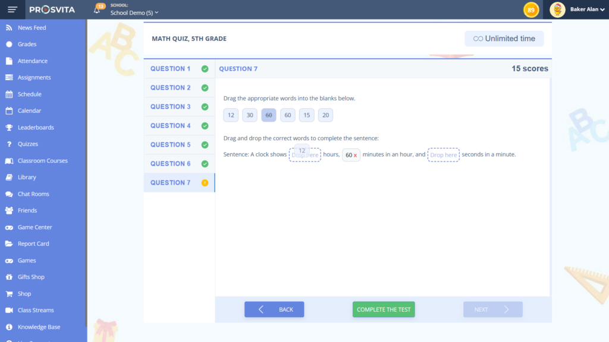The image size is (609, 342).
Task: Click the Question 7 orange warning indicator
Action: [x=205, y=183]
